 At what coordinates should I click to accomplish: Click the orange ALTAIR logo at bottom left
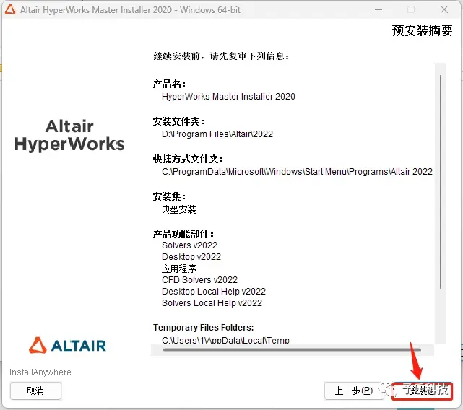[x=67, y=346]
